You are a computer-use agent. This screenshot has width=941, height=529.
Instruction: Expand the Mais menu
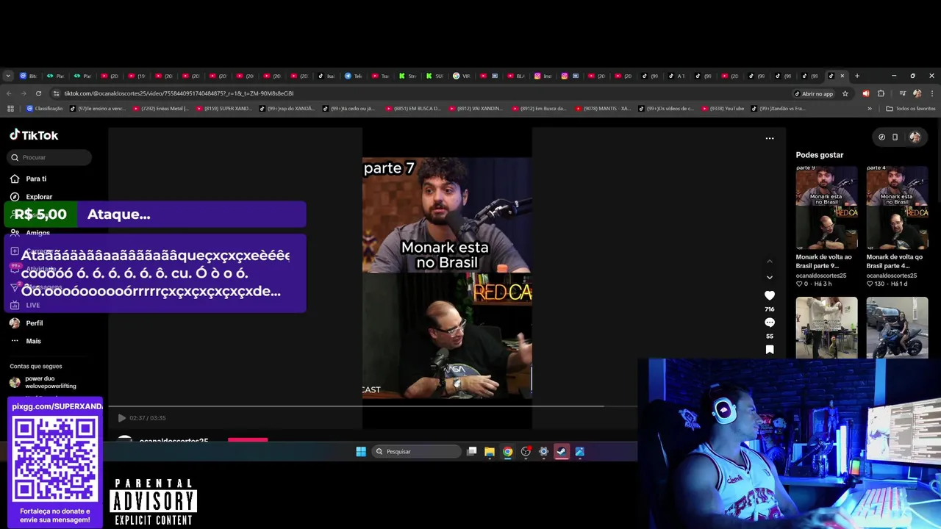33,341
